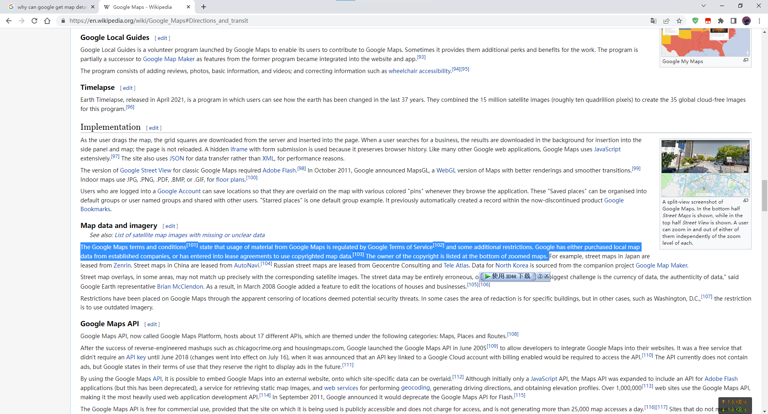Open a new browser tab
Screen dimensions: 768x414
[x=204, y=7]
